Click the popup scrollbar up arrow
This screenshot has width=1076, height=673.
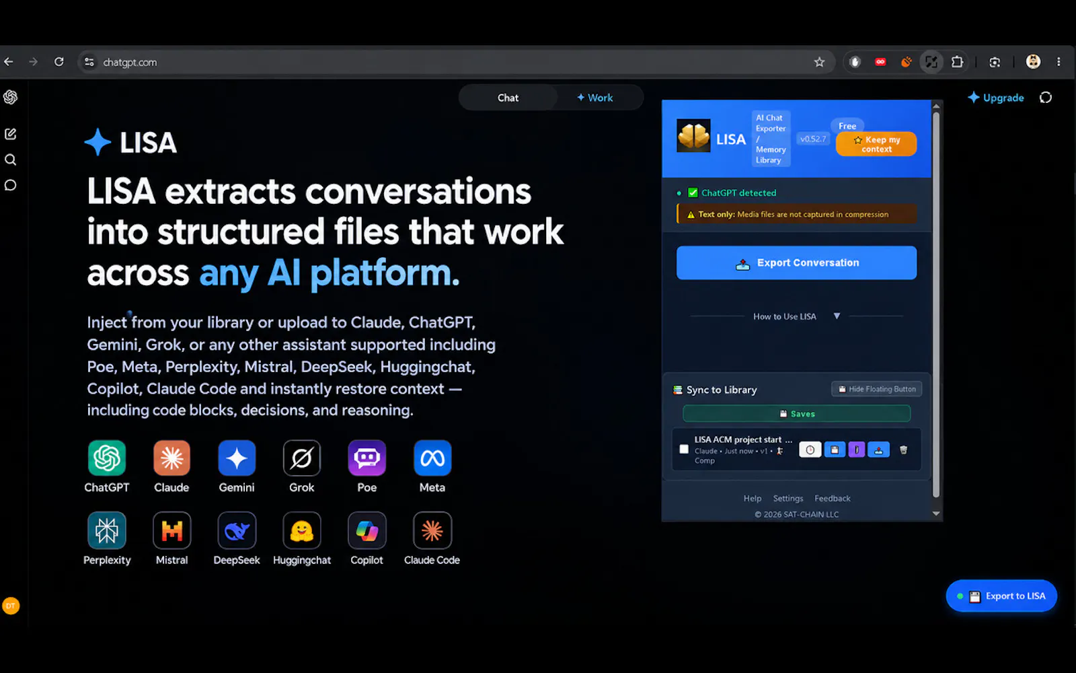tap(936, 106)
